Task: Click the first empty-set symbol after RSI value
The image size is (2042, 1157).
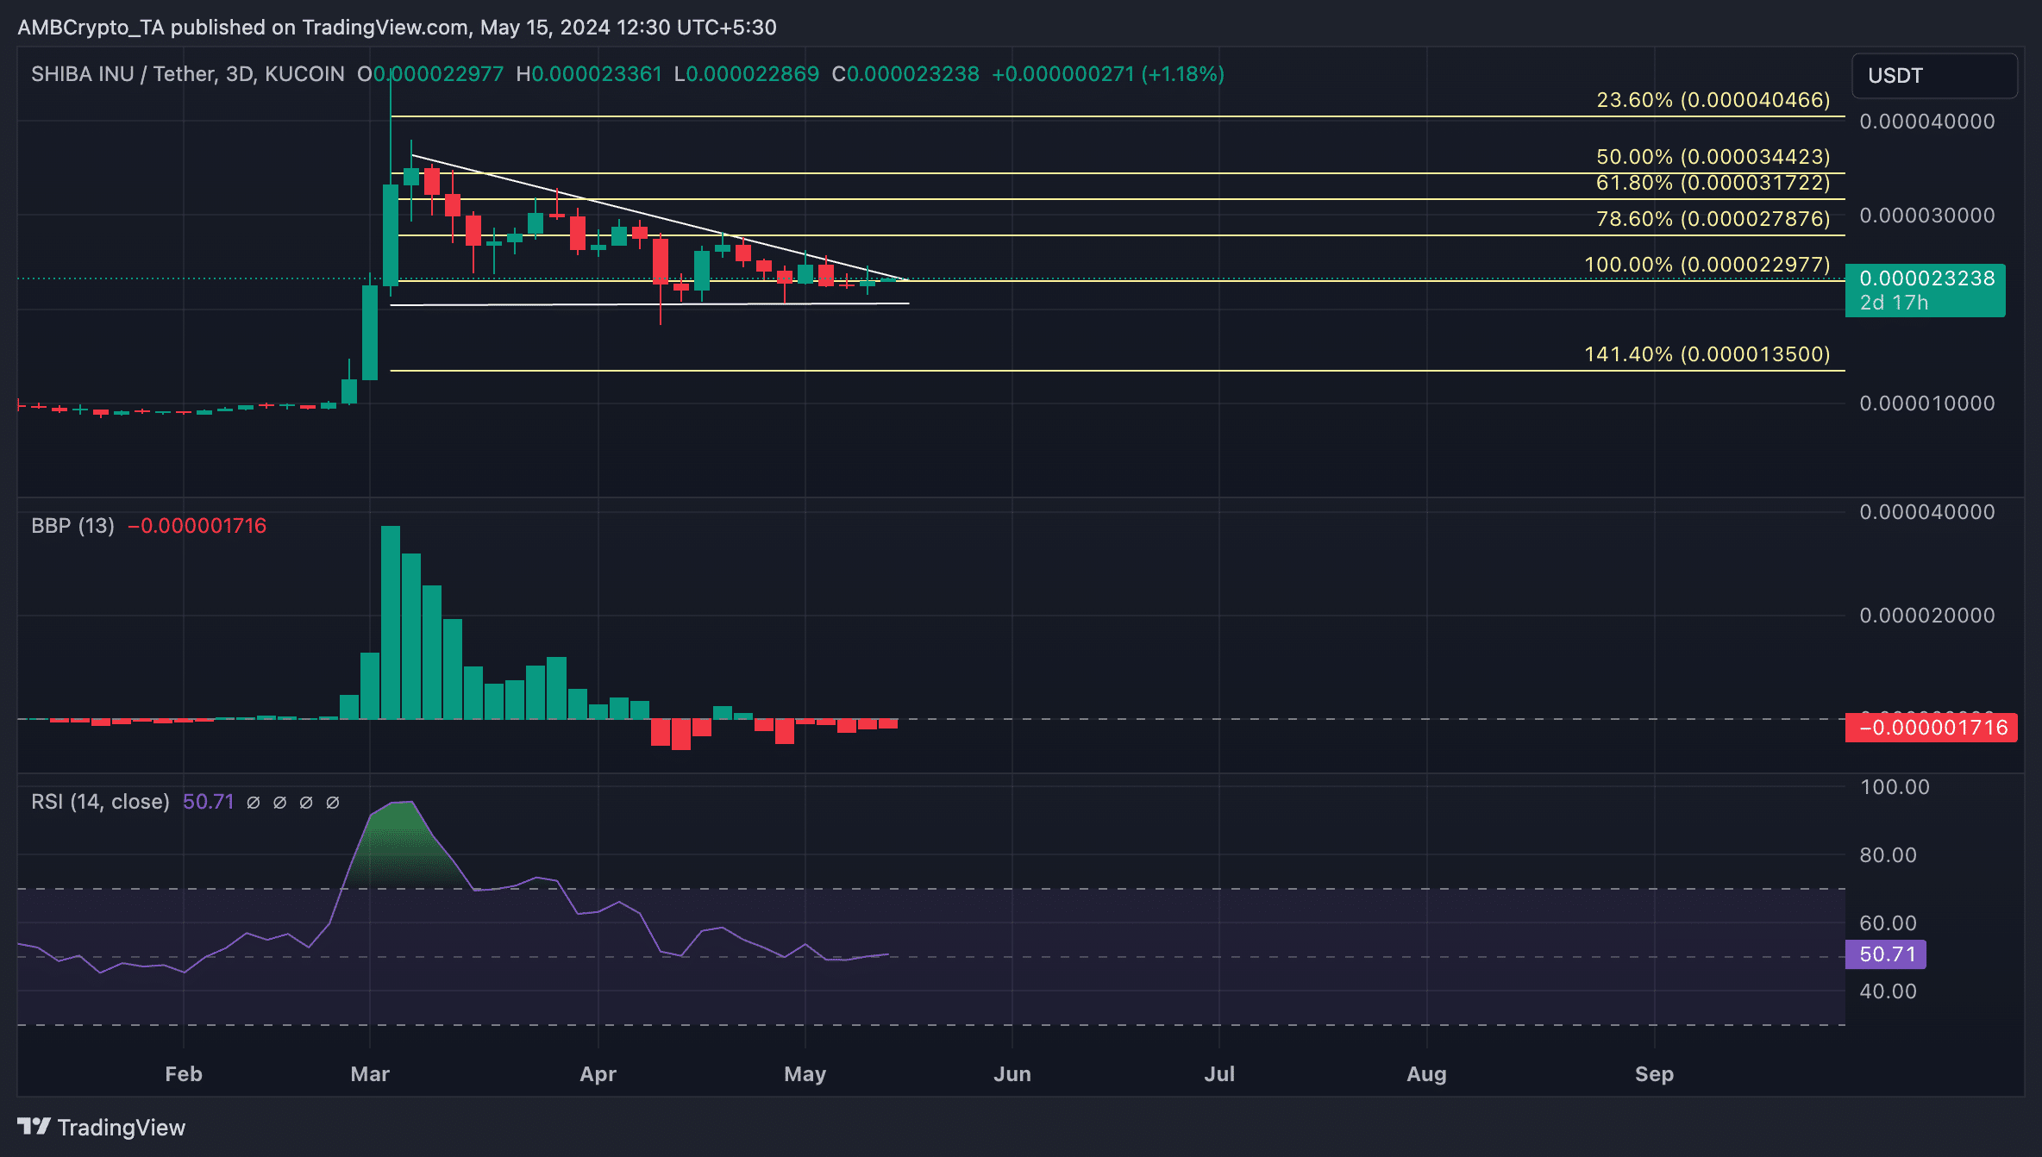Action: pyautogui.click(x=254, y=803)
